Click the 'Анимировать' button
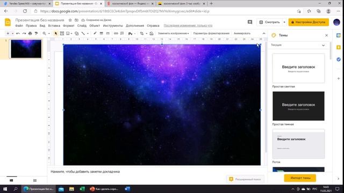 coord(242,33)
